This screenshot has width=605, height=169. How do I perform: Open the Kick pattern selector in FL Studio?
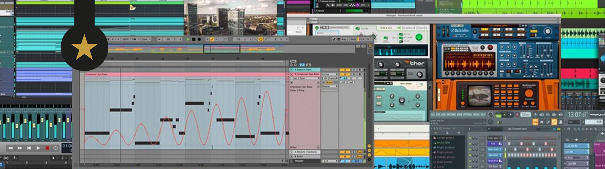(x=593, y=122)
